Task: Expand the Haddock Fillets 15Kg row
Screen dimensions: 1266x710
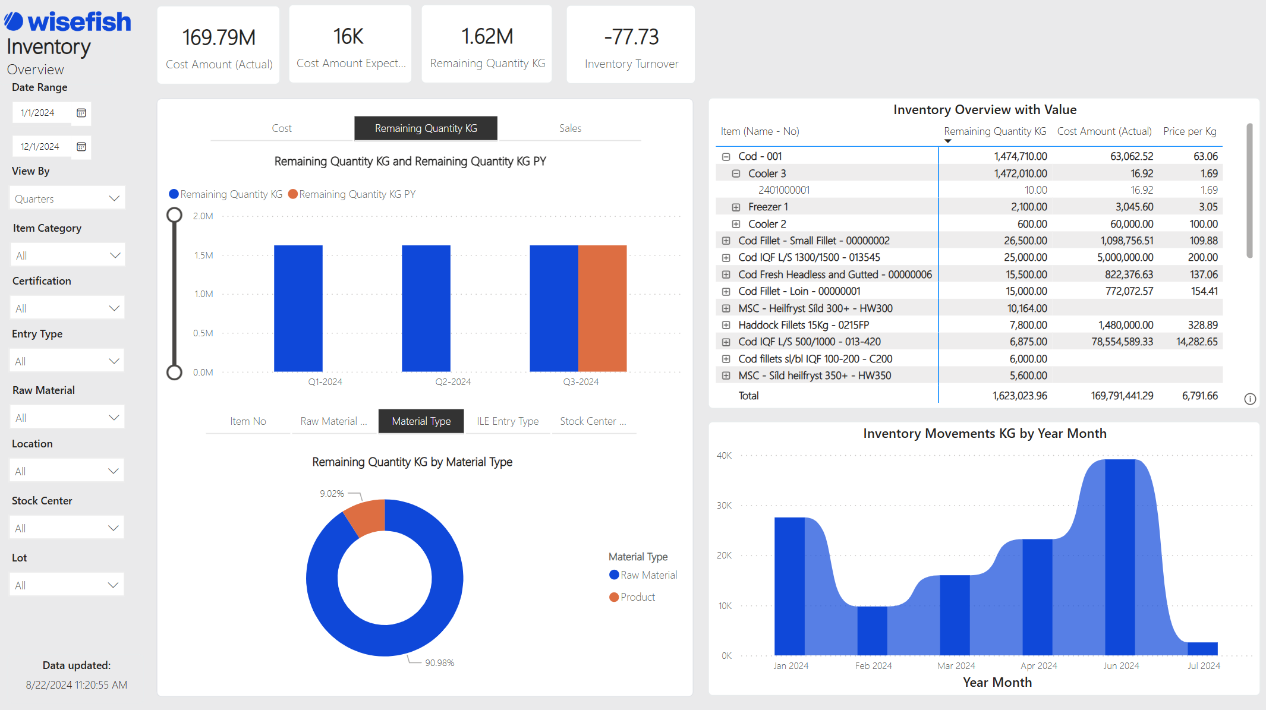Action: (726, 325)
